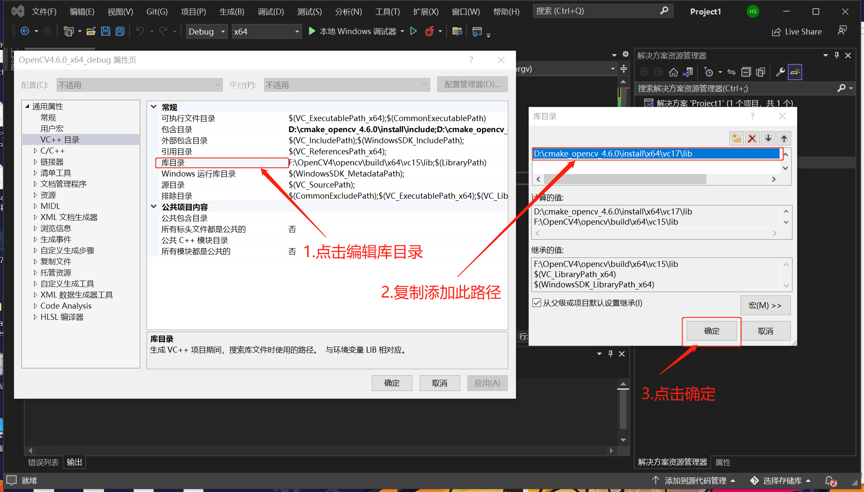Toggle inherit from parent defaults checkbox
Viewport: 864px width, 492px height.
pos(537,303)
